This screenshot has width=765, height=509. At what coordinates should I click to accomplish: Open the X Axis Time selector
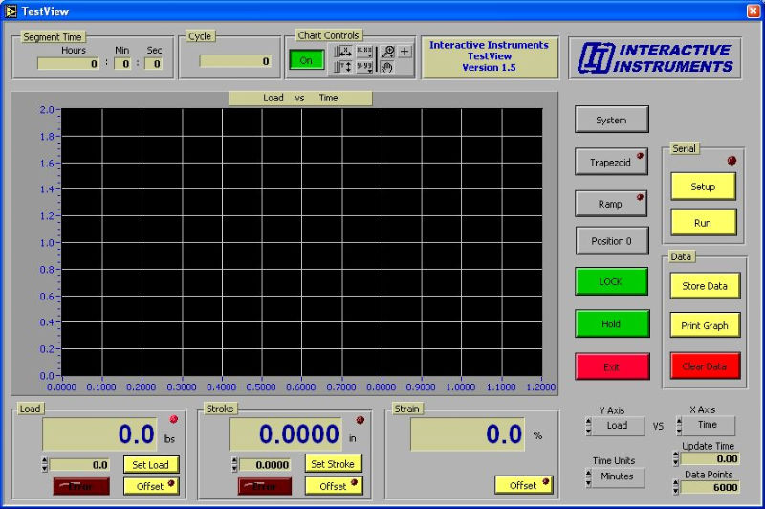pyautogui.click(x=707, y=426)
